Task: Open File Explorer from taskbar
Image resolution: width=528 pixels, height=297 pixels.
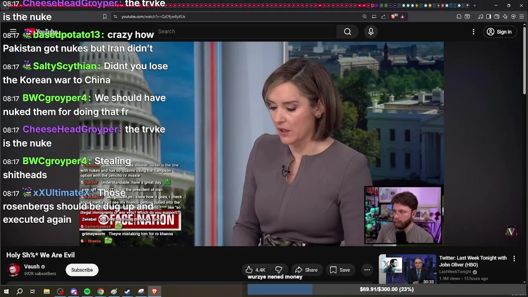Action: (x=47, y=292)
